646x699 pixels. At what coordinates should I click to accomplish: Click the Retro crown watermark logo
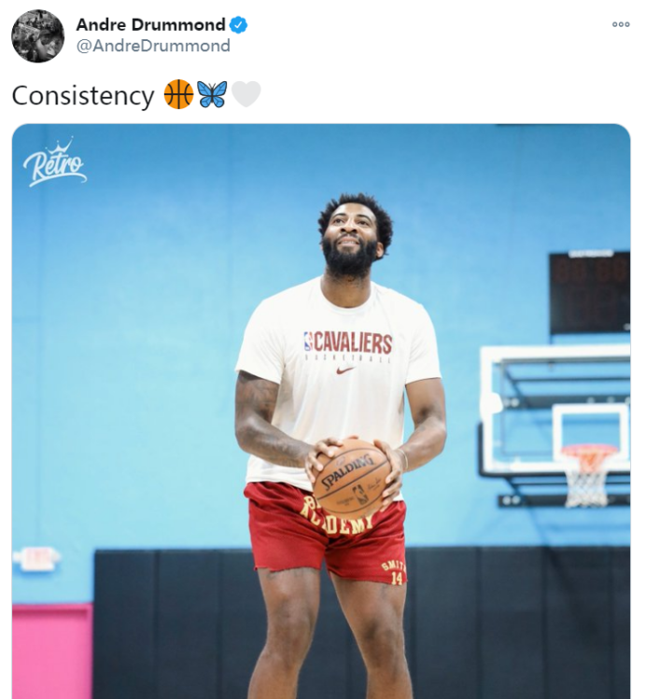pos(55,162)
